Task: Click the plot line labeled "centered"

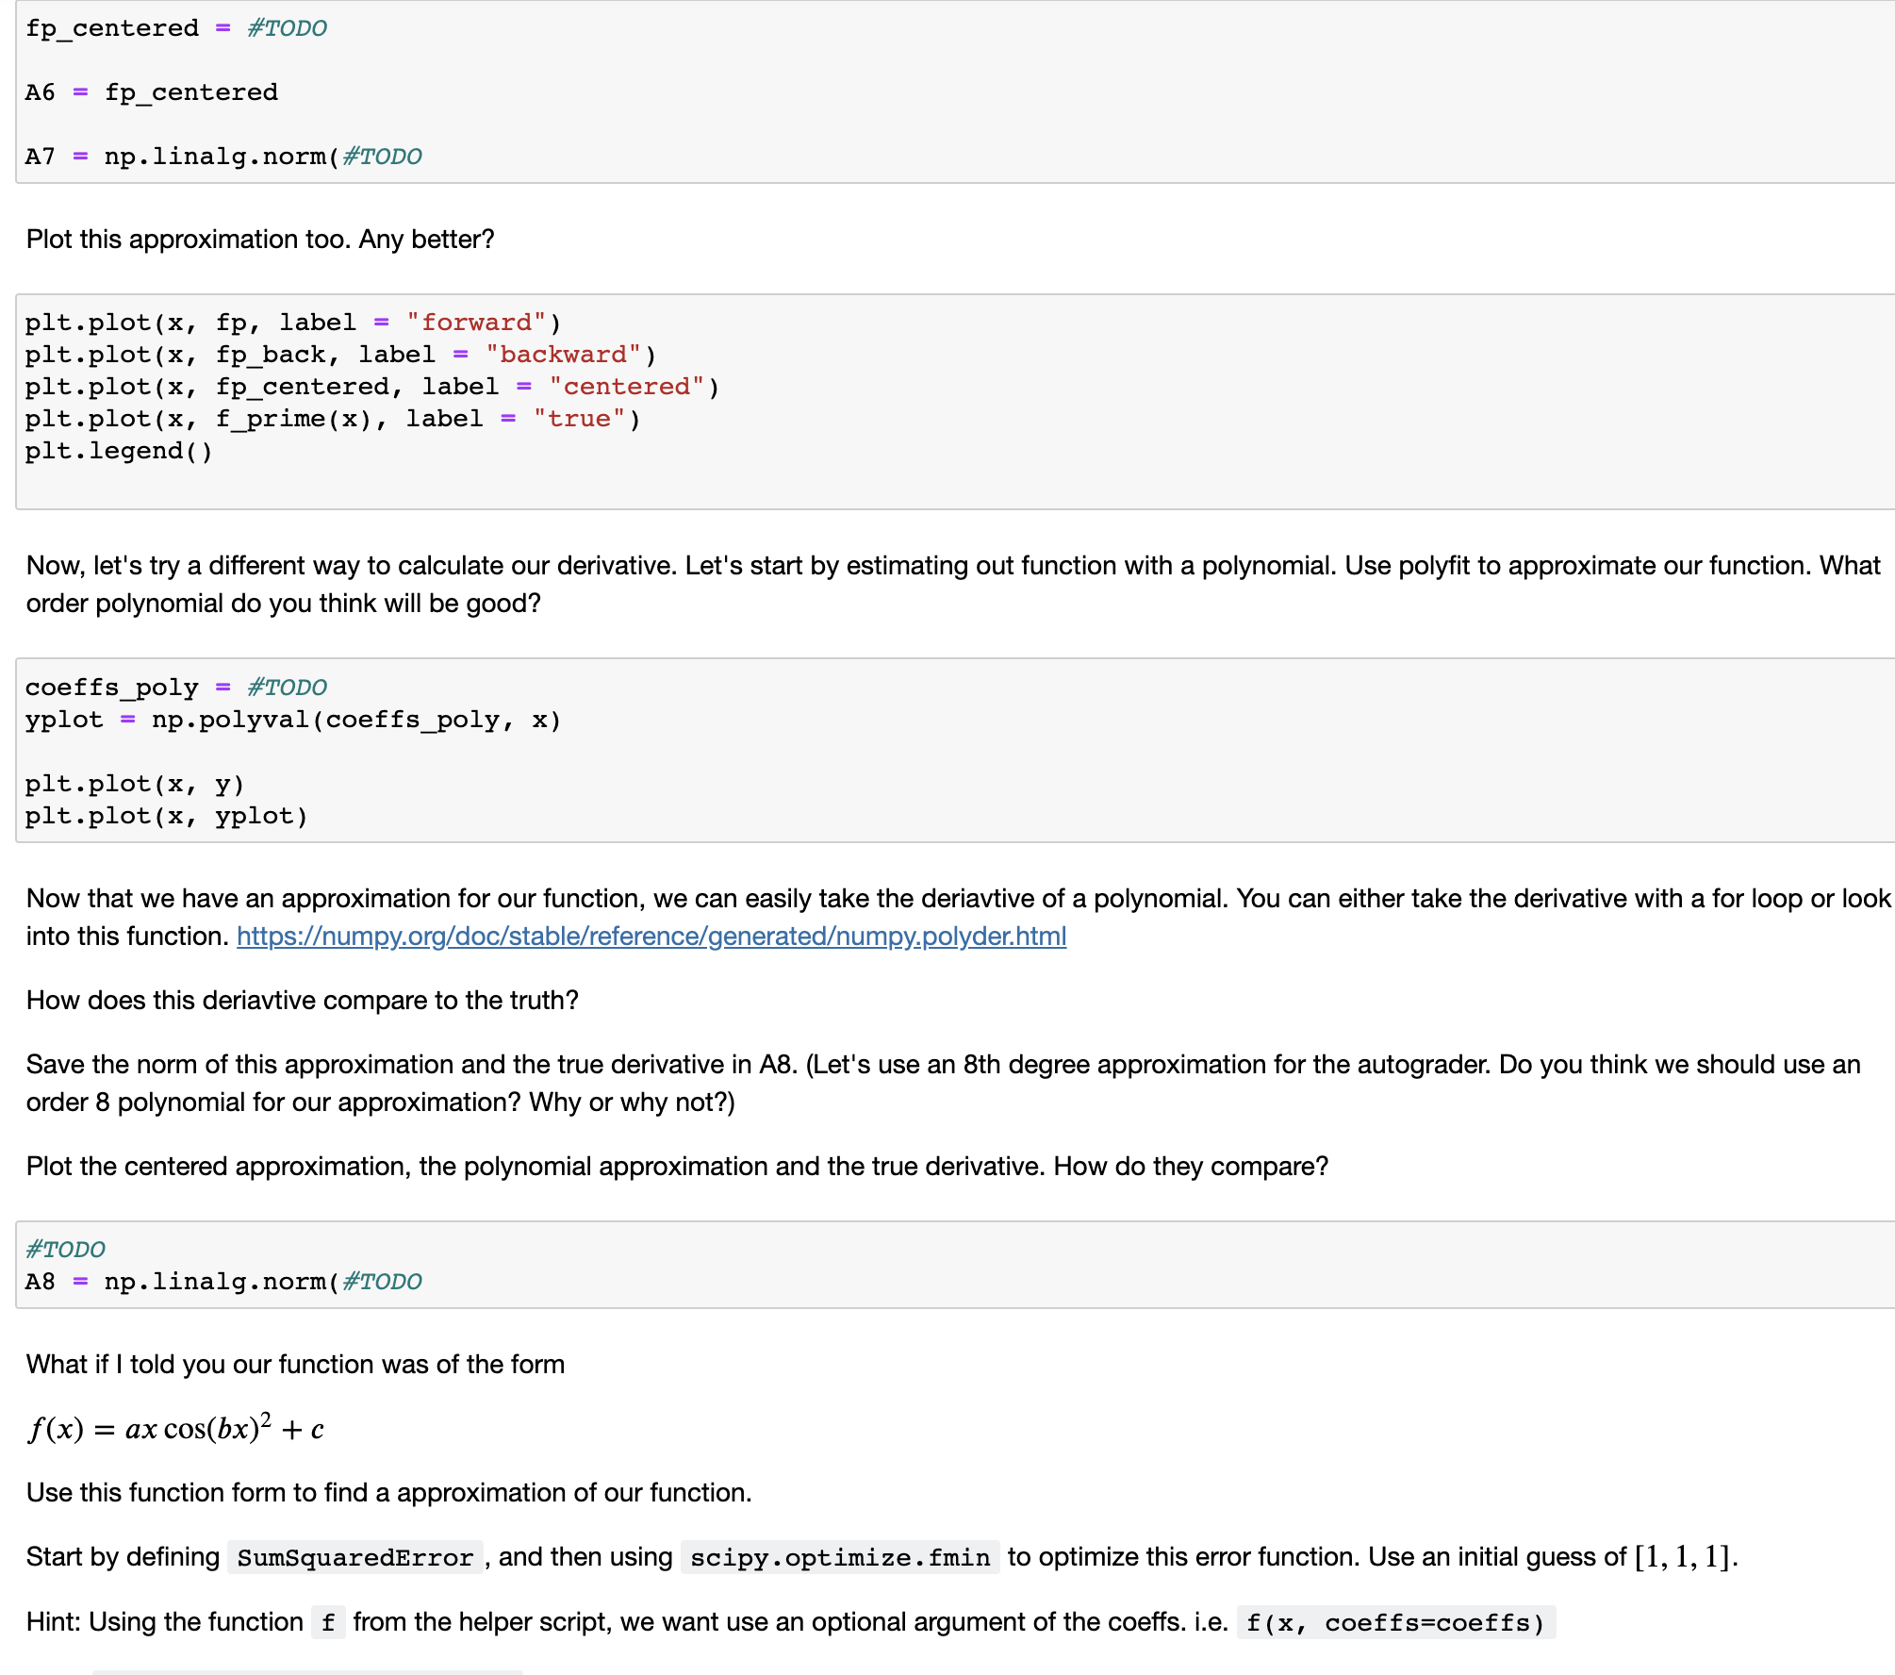Action: (371, 387)
